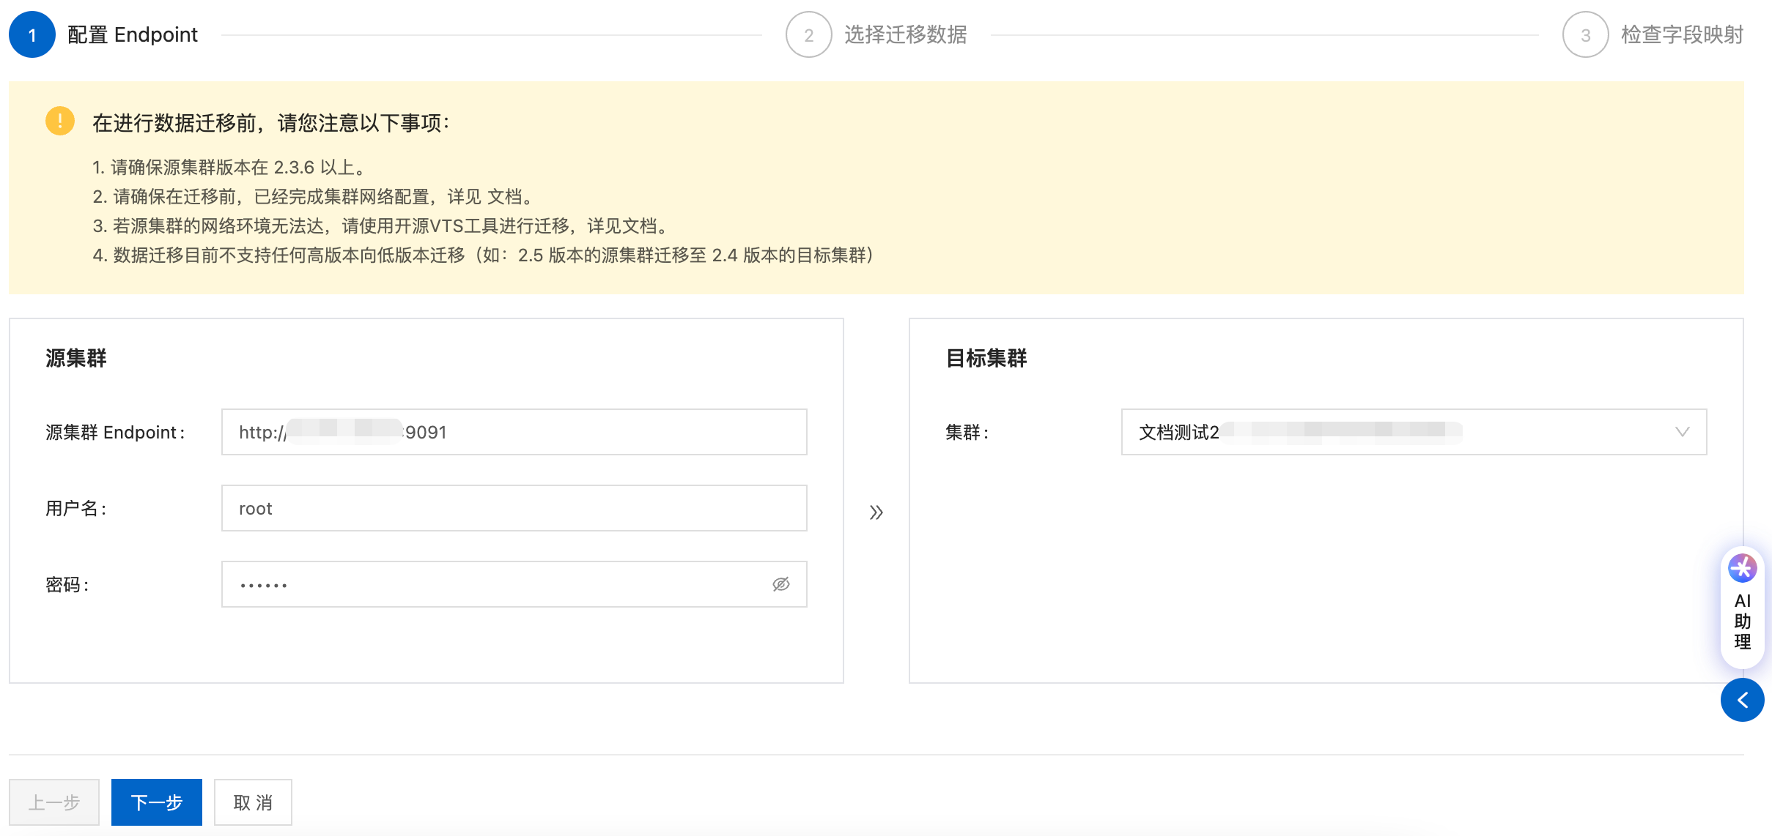Viewport: 1772px width, 836px height.
Task: Click step 1 circle for 配置 Endpoint
Action: tap(32, 34)
